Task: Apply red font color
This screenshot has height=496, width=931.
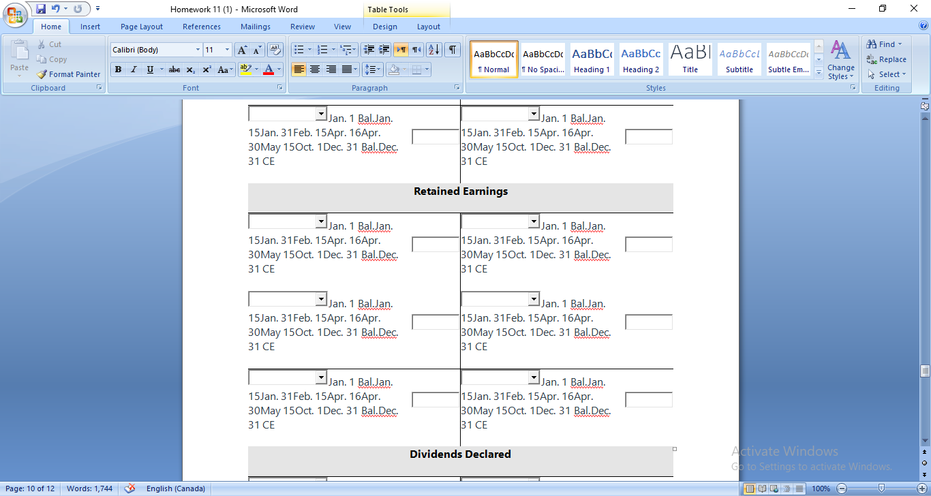Action: [269, 69]
